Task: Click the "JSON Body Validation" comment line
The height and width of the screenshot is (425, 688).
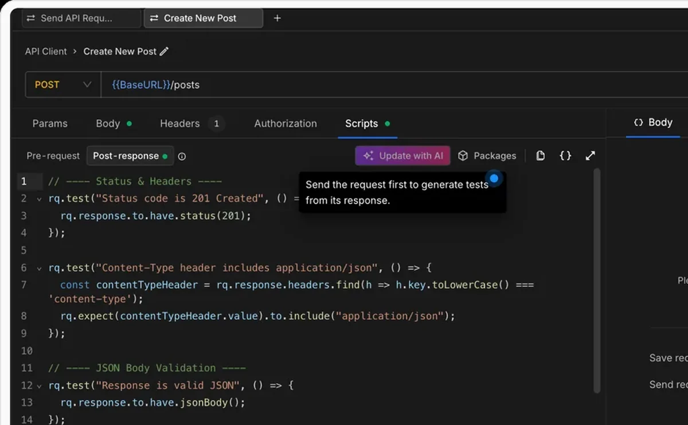Action: pyautogui.click(x=147, y=368)
